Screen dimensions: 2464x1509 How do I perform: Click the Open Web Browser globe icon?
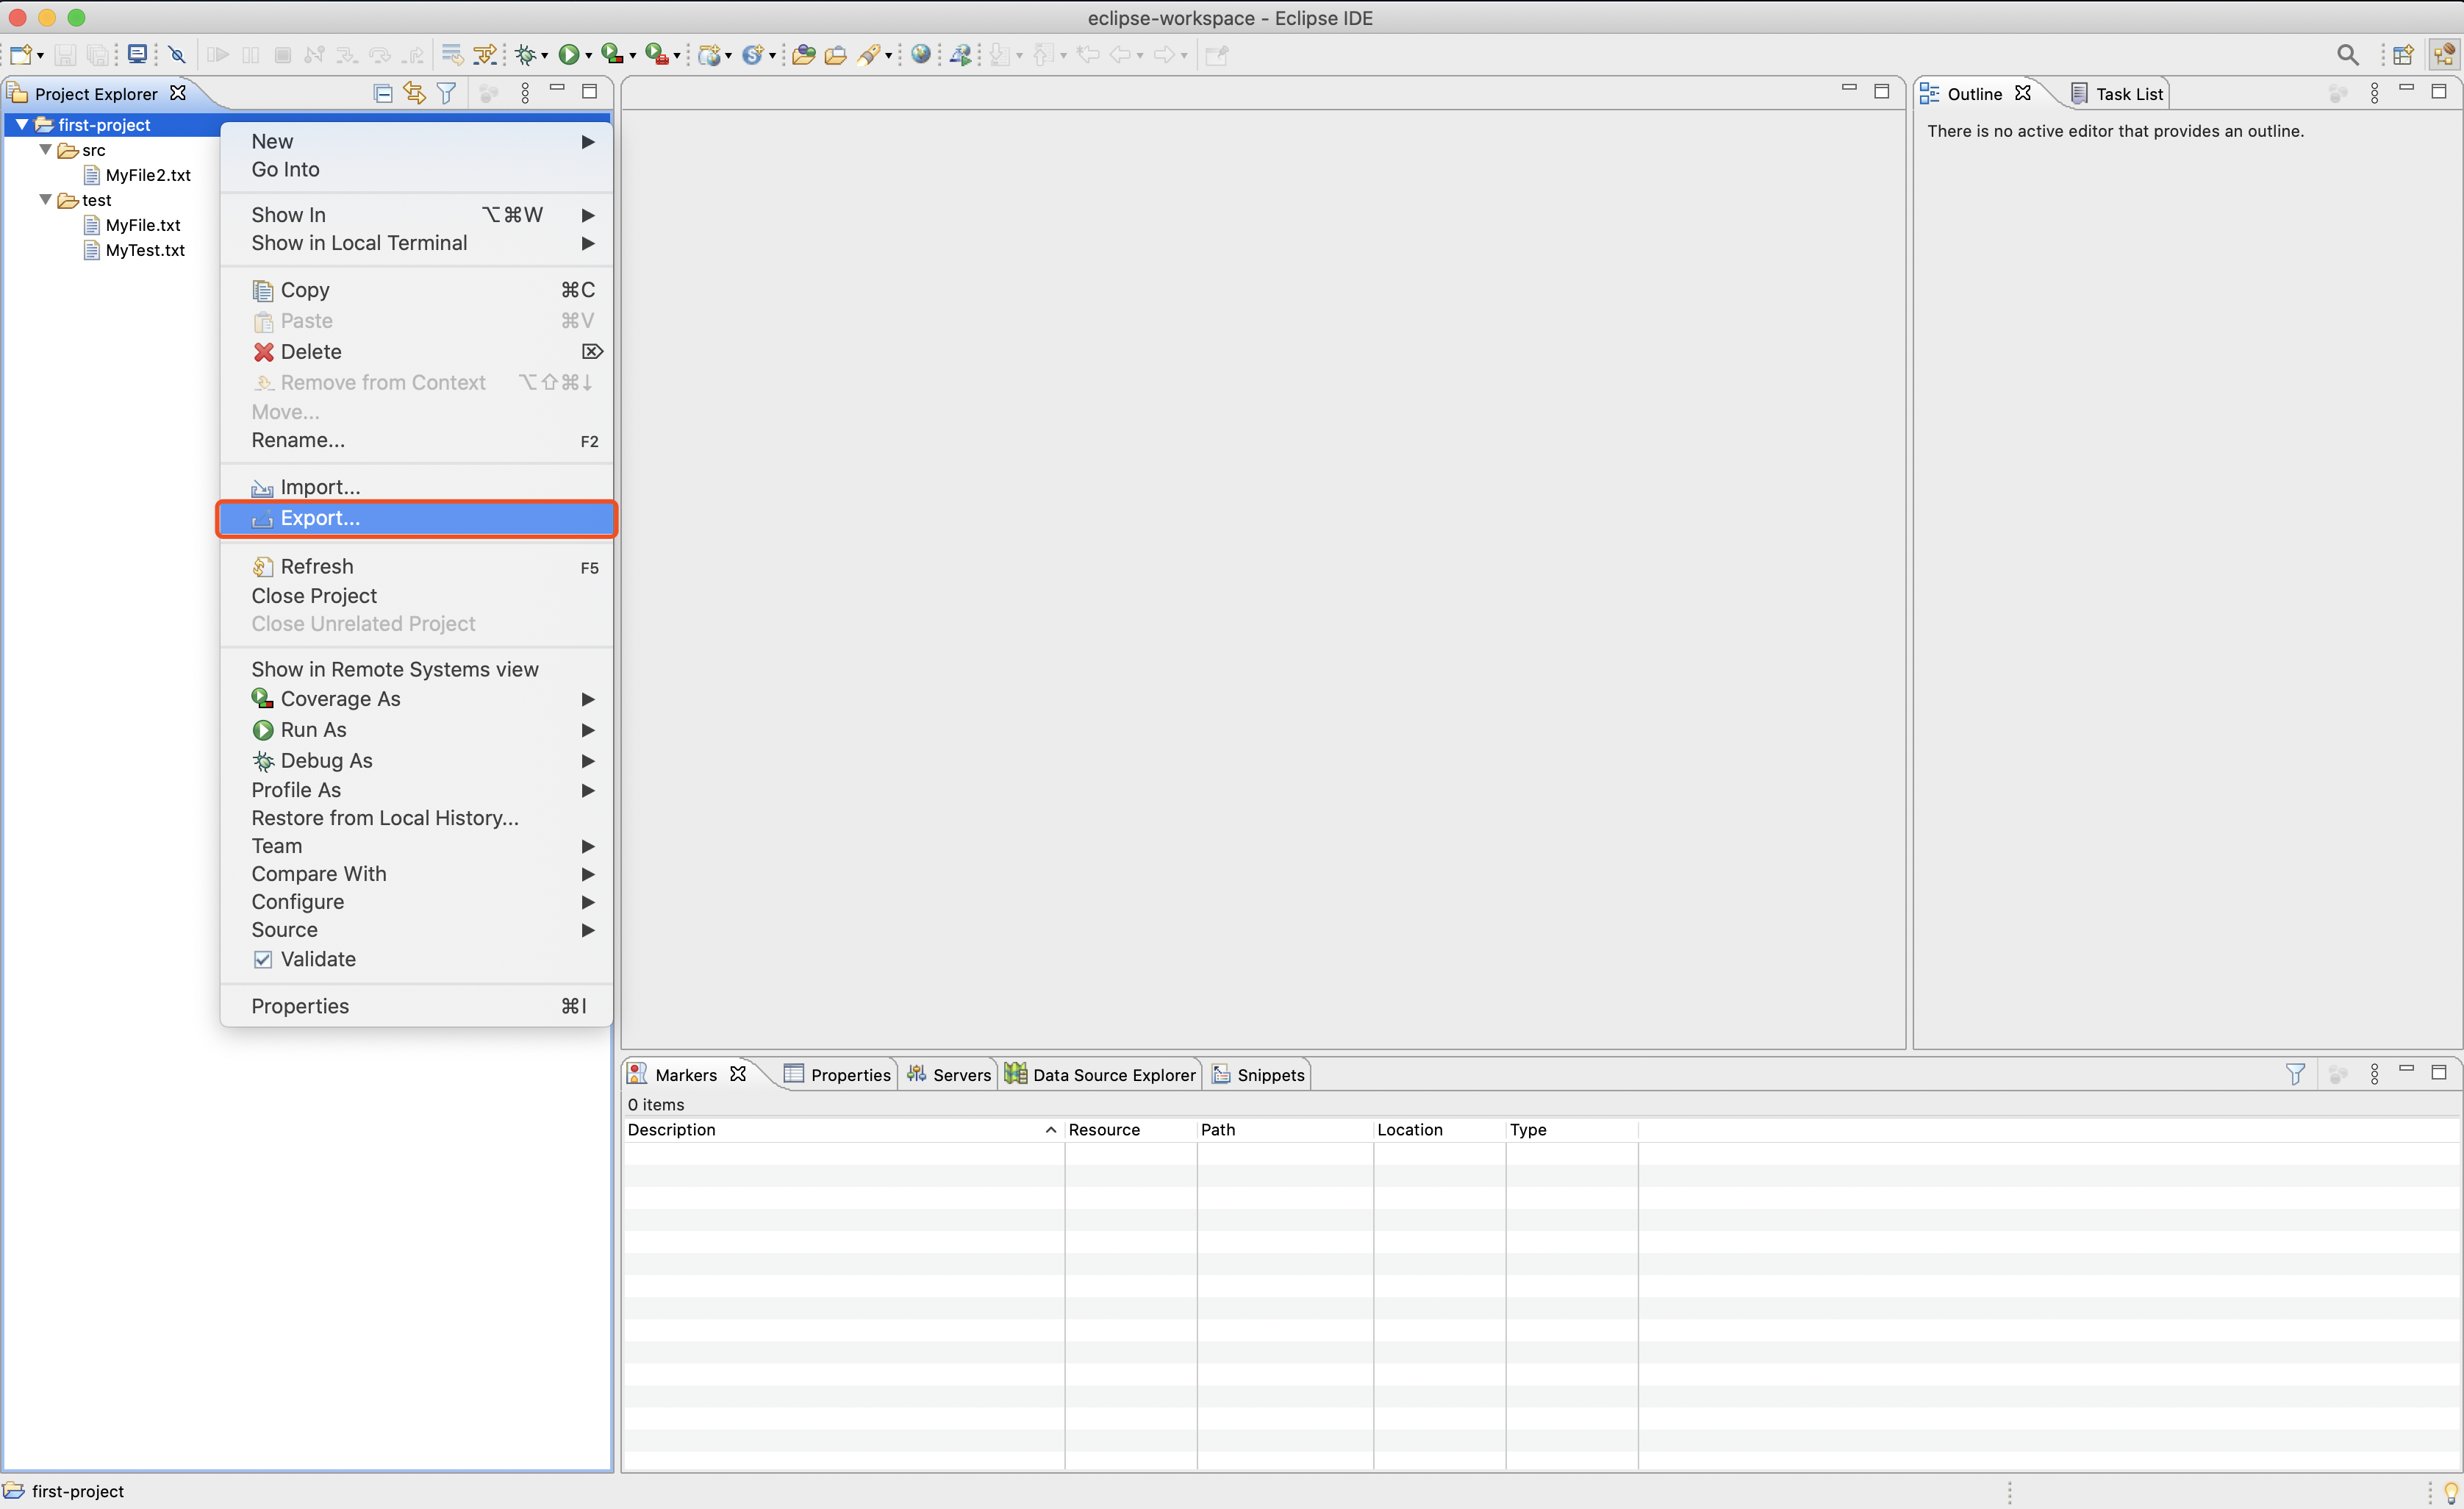pyautogui.click(x=921, y=54)
